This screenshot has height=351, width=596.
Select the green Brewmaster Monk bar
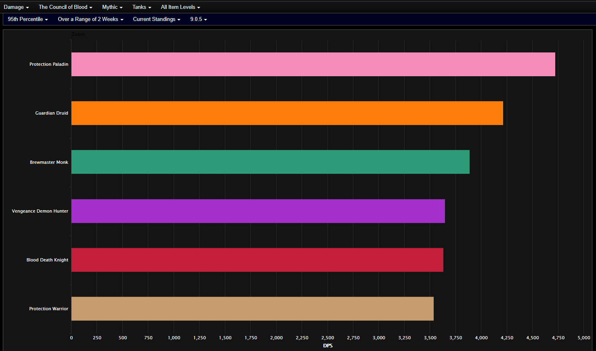271,162
